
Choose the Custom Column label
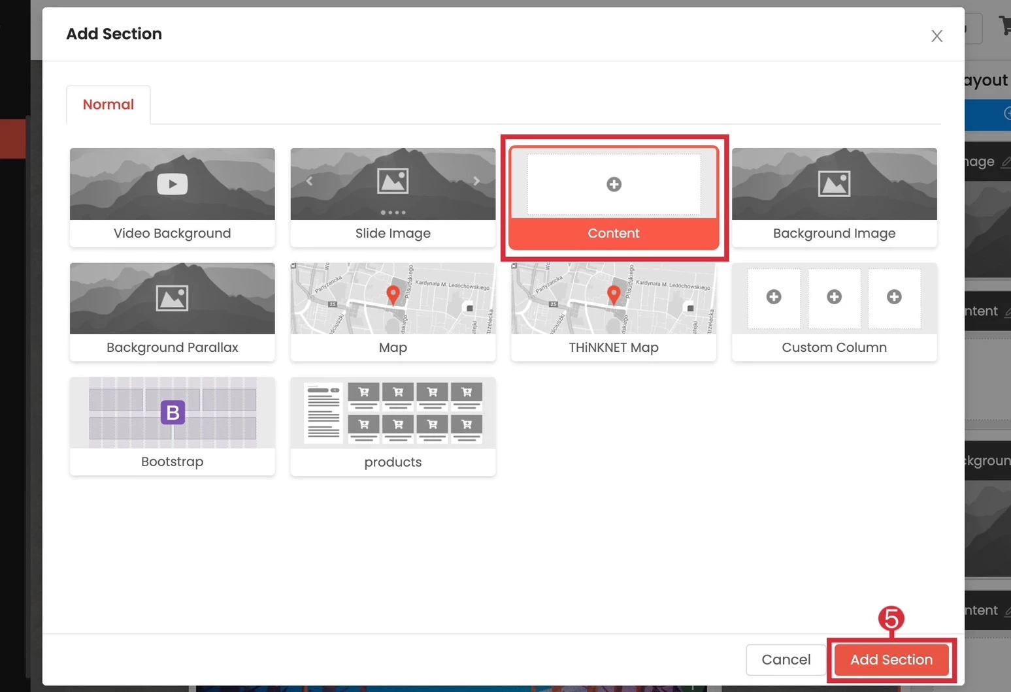pos(834,347)
